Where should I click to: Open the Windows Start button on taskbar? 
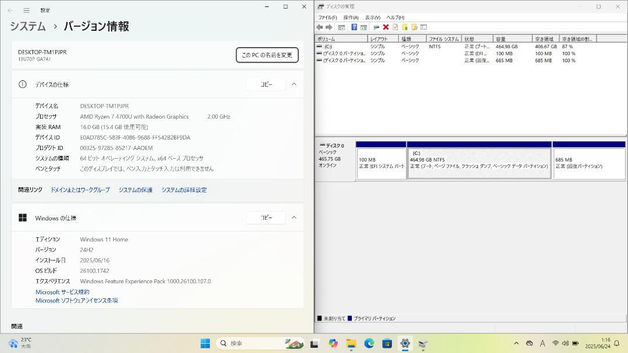[x=205, y=343]
